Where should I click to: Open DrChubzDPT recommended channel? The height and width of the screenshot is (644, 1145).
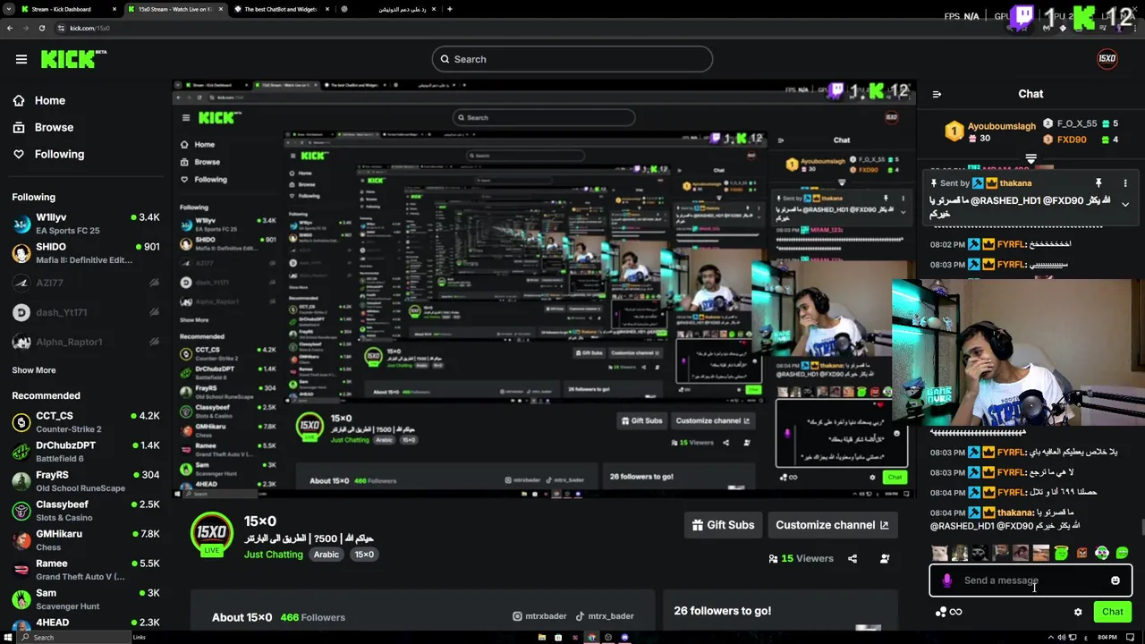85,452
